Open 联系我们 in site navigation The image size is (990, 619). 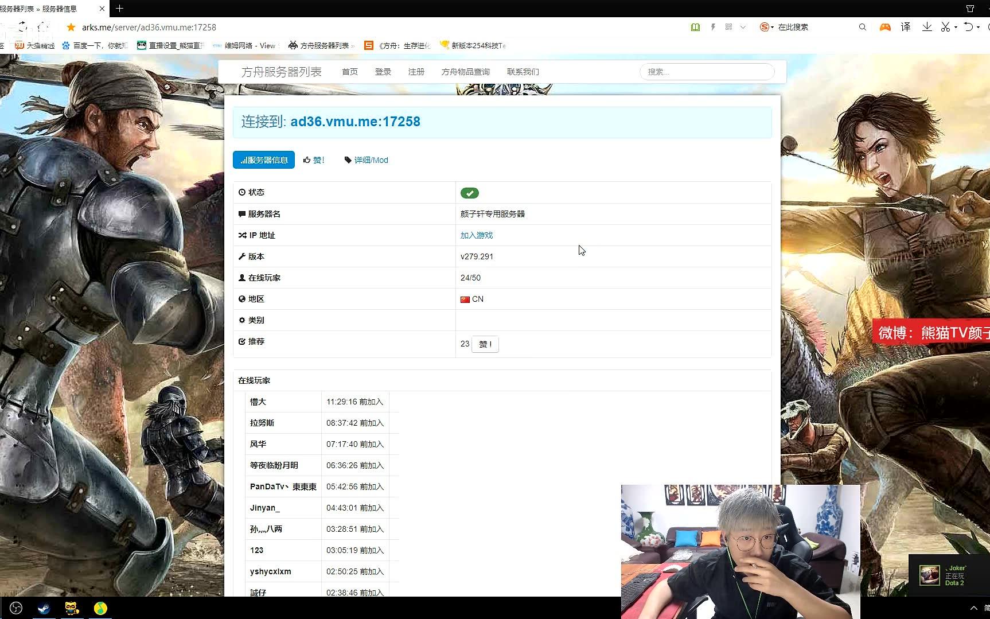tap(523, 72)
